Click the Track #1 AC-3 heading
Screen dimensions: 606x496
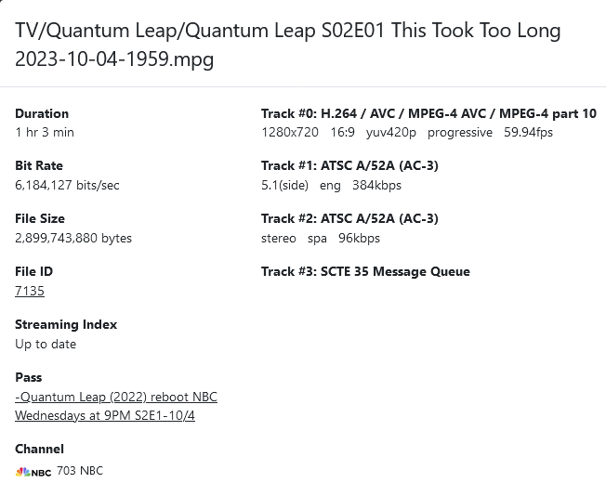tap(349, 165)
